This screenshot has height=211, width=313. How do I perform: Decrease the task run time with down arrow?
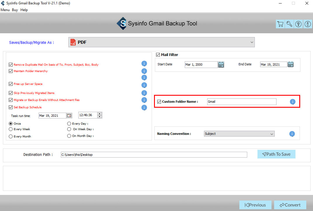(x=99, y=116)
